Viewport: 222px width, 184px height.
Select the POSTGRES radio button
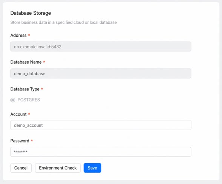[x=13, y=100]
